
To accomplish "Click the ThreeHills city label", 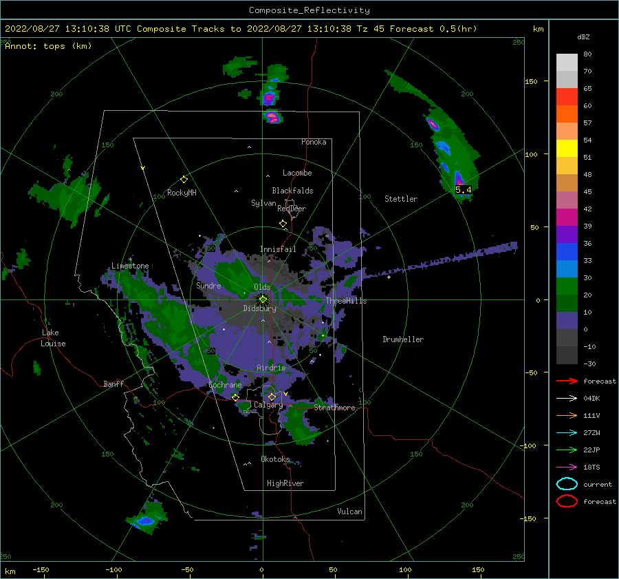I will tap(346, 301).
